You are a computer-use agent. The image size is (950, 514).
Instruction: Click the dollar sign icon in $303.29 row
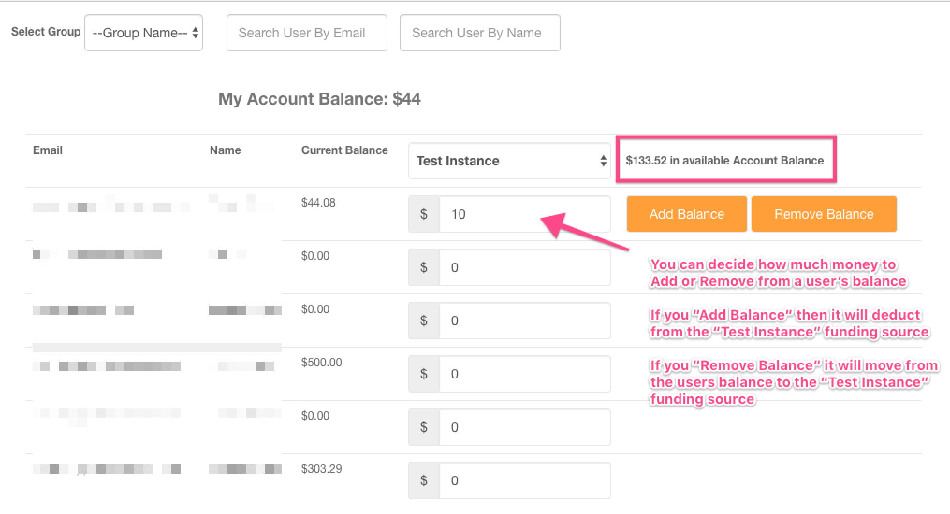pyautogui.click(x=424, y=480)
